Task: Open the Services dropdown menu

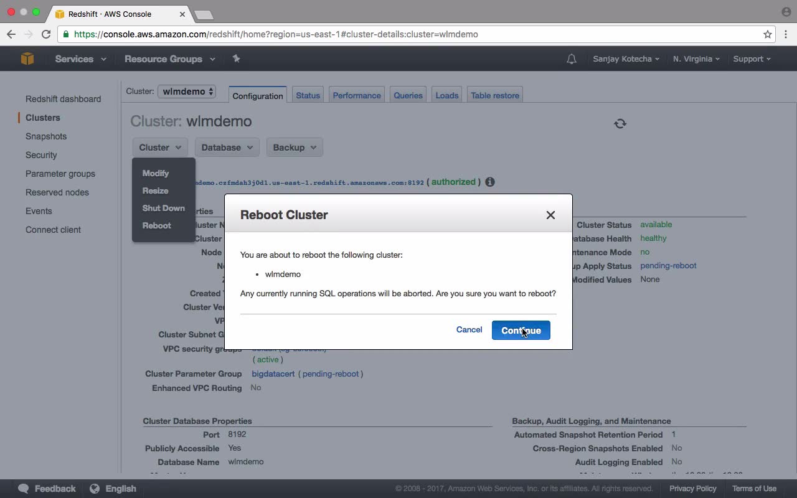Action: click(80, 59)
